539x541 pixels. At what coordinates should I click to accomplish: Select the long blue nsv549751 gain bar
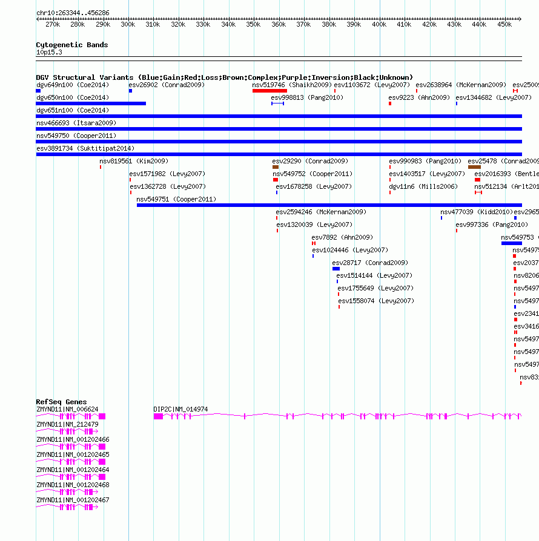[x=329, y=205]
